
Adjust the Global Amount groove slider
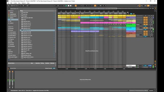point(54,68)
